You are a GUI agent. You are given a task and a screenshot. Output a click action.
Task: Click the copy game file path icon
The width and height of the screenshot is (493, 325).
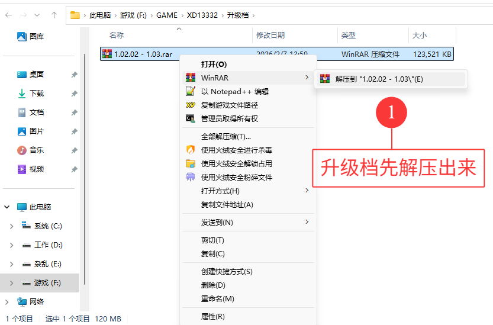(x=190, y=105)
